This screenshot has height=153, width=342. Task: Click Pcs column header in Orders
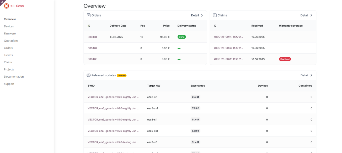[143, 26]
